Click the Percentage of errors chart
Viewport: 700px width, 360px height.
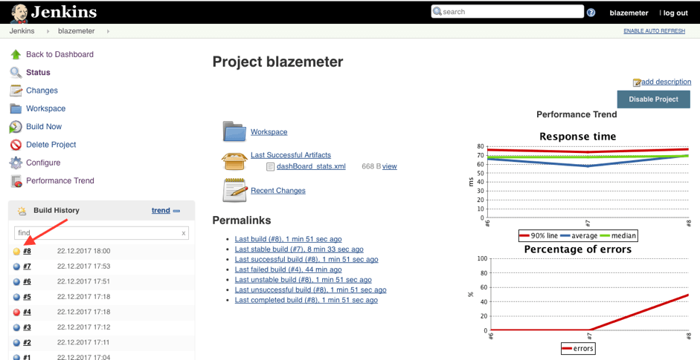[582, 299]
